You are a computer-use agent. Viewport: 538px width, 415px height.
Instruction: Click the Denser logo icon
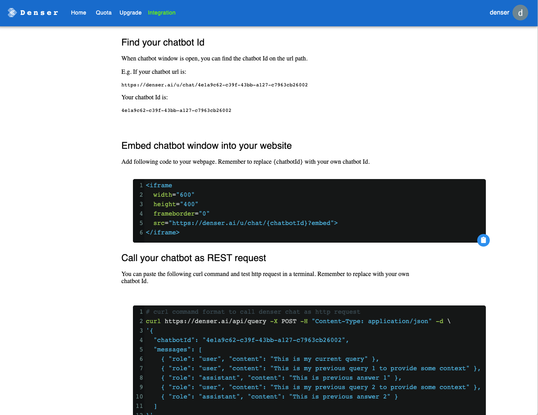tap(12, 13)
